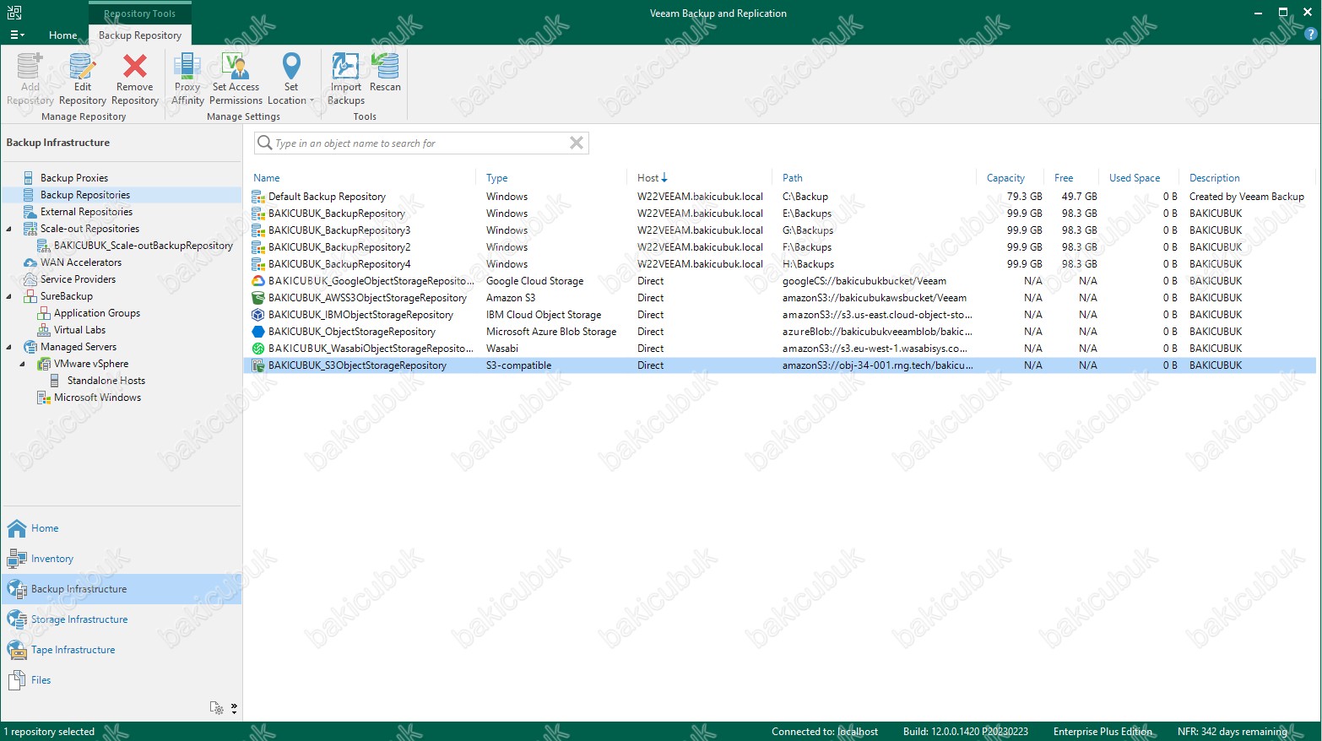
Task: Click the Microsoft Azure Blob Storage type cell
Action: pos(551,332)
